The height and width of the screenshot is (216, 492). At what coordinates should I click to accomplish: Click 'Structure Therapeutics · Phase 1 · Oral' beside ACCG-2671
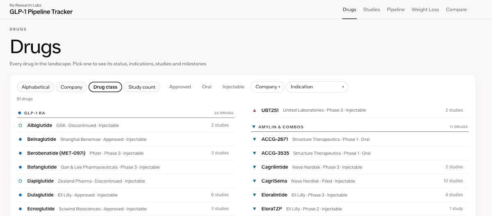(330, 139)
